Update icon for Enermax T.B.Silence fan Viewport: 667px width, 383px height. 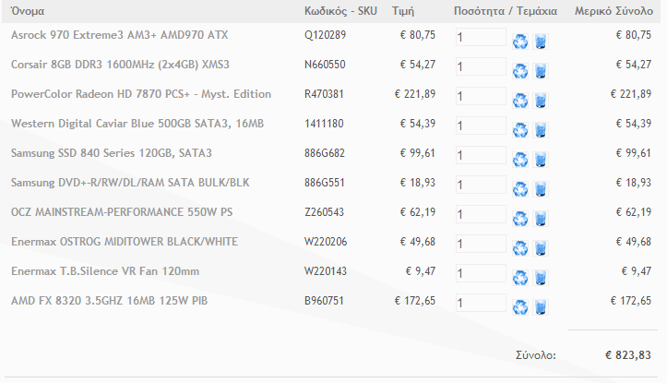click(x=519, y=278)
